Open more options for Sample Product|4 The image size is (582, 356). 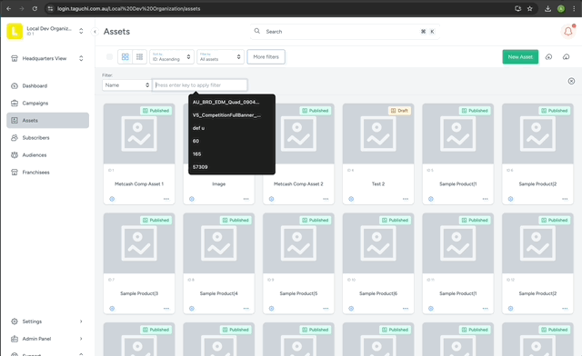pyautogui.click(x=246, y=308)
